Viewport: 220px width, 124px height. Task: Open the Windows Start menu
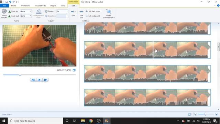coord(4,121)
